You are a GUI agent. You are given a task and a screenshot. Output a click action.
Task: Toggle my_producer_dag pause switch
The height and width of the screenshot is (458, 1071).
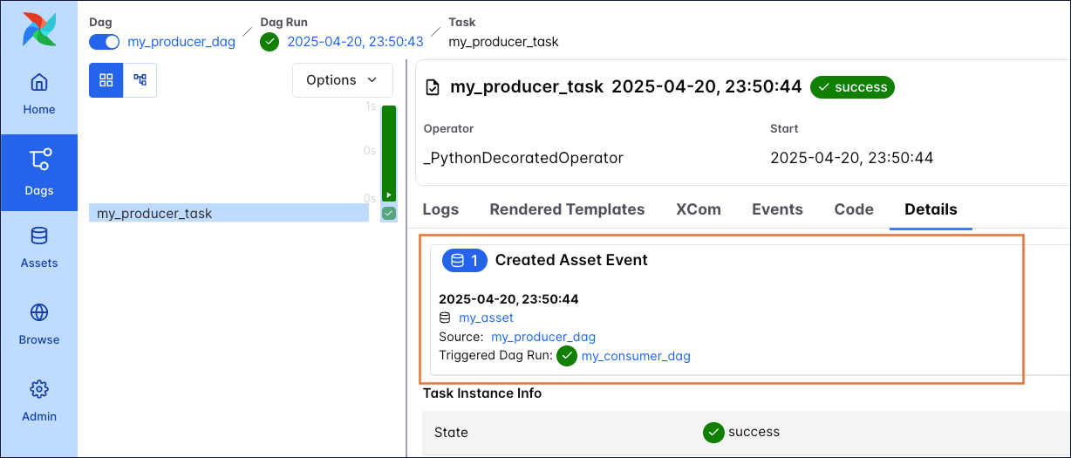(104, 42)
